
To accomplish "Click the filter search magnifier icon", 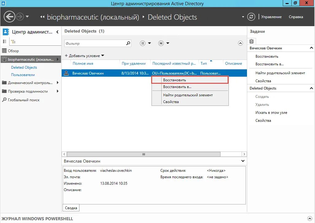I will pyautogui.click(x=128, y=43).
